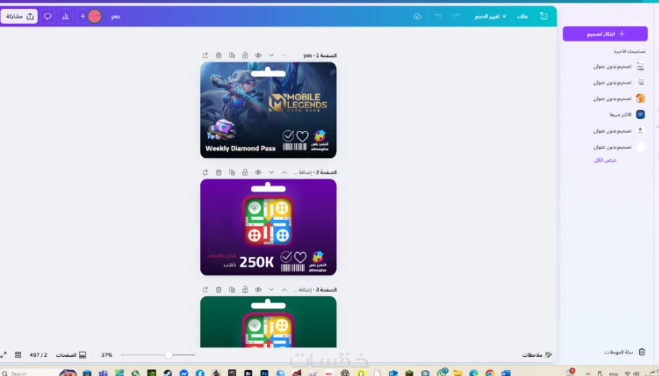This screenshot has width=659, height=376.
Task: Click the plus icon to add collaborators
Action: tap(83, 16)
